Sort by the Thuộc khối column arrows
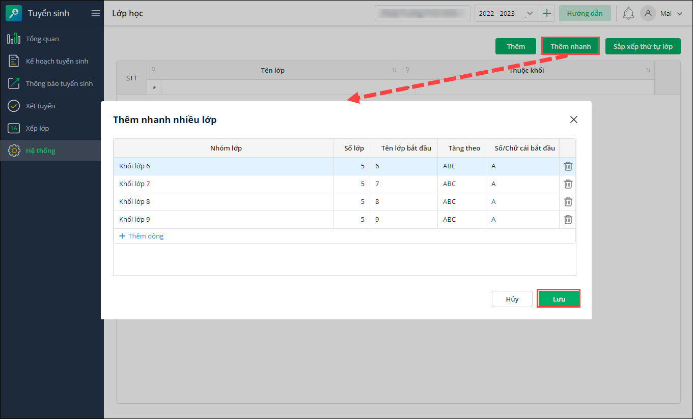 [648, 70]
